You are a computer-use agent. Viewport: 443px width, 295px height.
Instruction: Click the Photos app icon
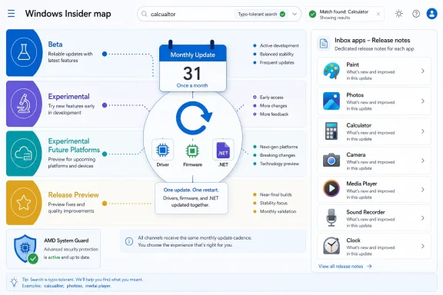331,101
